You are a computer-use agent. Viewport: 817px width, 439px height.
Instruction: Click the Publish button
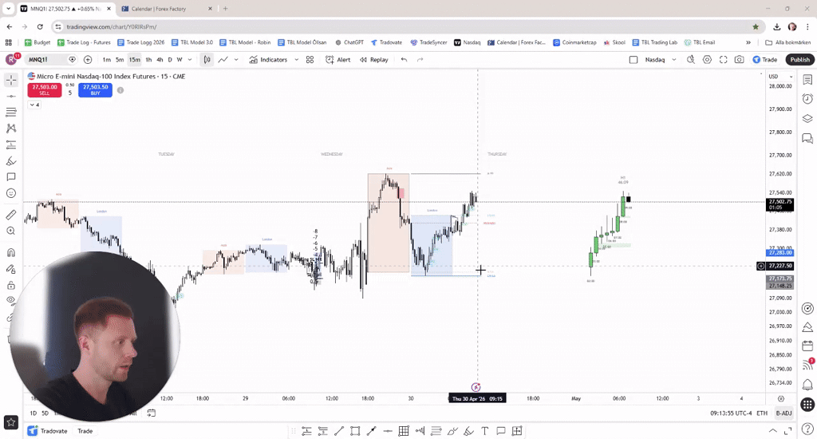click(799, 59)
